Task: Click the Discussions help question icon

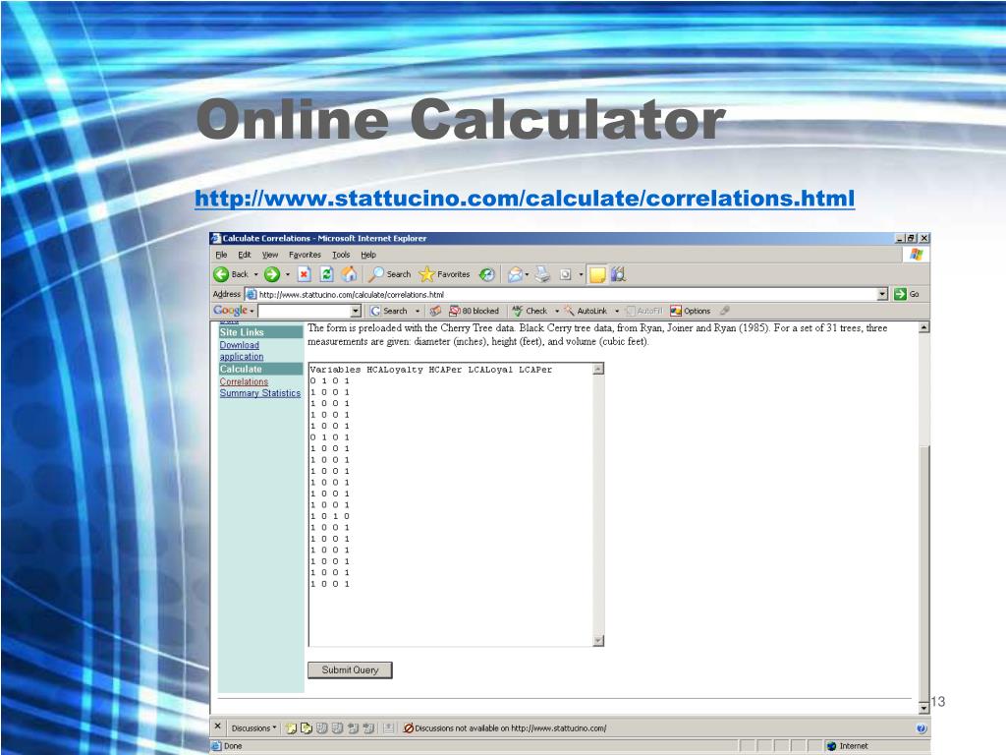Action: [922, 728]
